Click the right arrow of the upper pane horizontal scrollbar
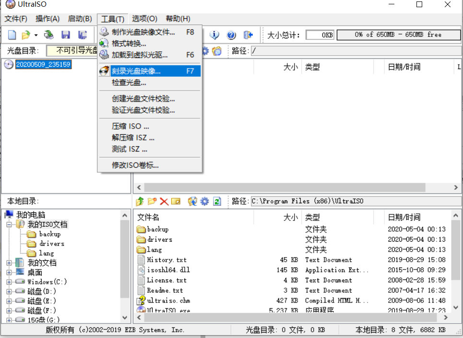The width and height of the screenshot is (463, 338). pos(456,187)
